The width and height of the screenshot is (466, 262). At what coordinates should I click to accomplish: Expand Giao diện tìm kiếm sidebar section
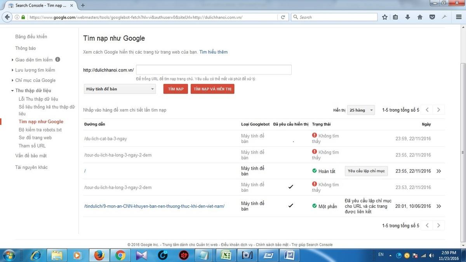(34, 60)
